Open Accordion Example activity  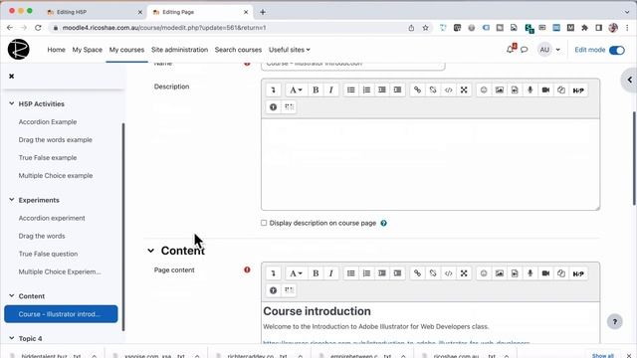coord(48,121)
